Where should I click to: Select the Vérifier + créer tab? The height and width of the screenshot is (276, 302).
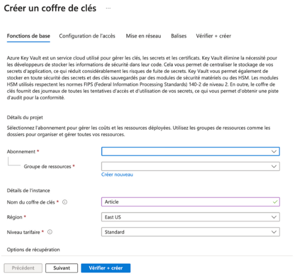(x=214, y=36)
